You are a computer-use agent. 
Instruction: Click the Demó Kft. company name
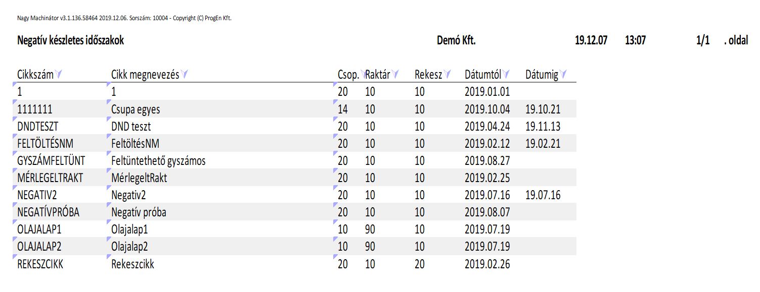[456, 41]
